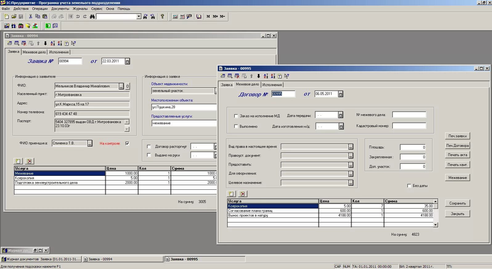Click the Сохранить button
This screenshot has height=269, width=492.
[x=457, y=203]
